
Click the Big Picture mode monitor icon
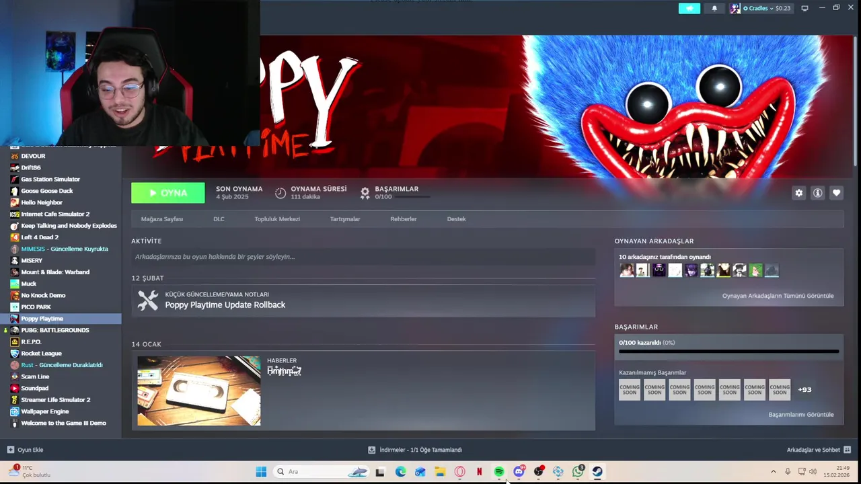click(804, 8)
